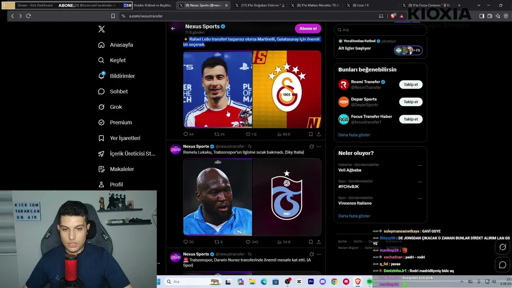Viewport: 512px width, 288px height.
Task: Share the Martinelli Galatasaray post
Action: [319, 134]
